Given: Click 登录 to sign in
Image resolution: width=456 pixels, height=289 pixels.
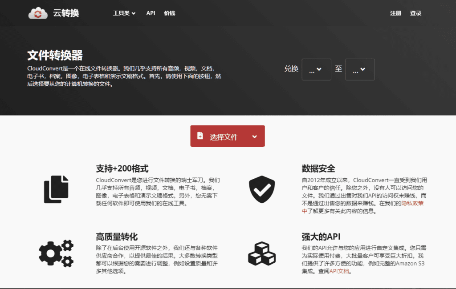Looking at the screenshot, I should (x=415, y=13).
